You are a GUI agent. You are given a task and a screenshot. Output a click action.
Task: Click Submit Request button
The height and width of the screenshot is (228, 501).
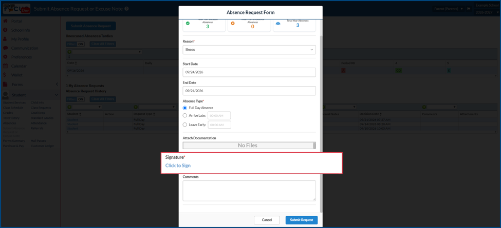point(302,220)
